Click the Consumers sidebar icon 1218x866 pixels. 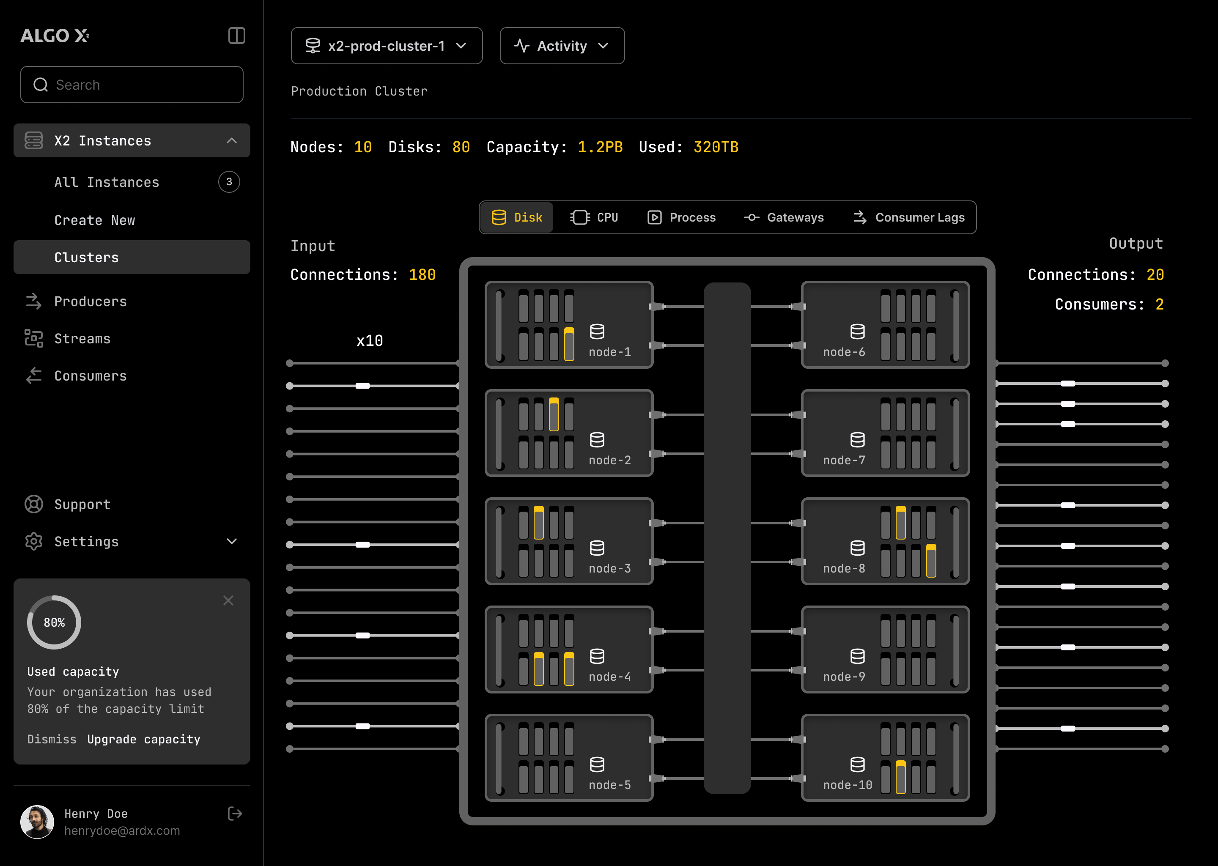(x=34, y=376)
